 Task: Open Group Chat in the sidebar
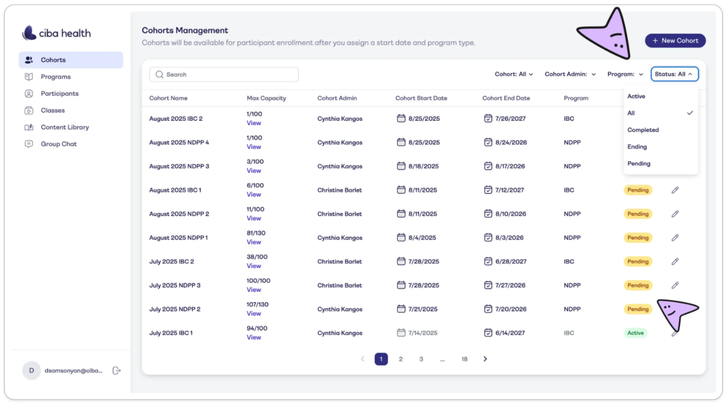tap(71, 144)
